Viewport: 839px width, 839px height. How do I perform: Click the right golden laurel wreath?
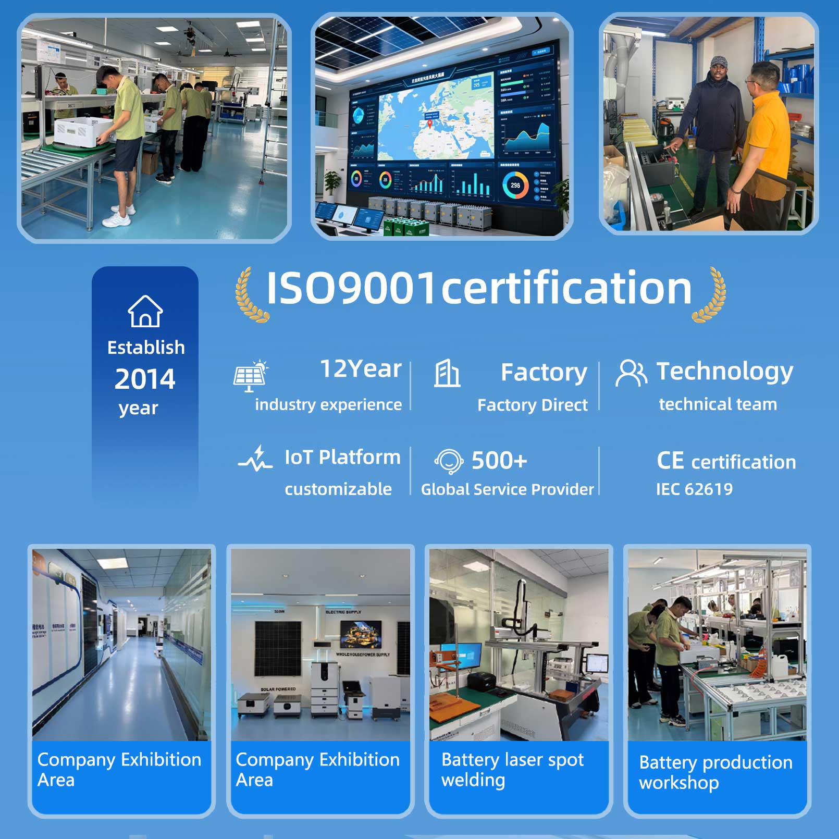(x=709, y=295)
